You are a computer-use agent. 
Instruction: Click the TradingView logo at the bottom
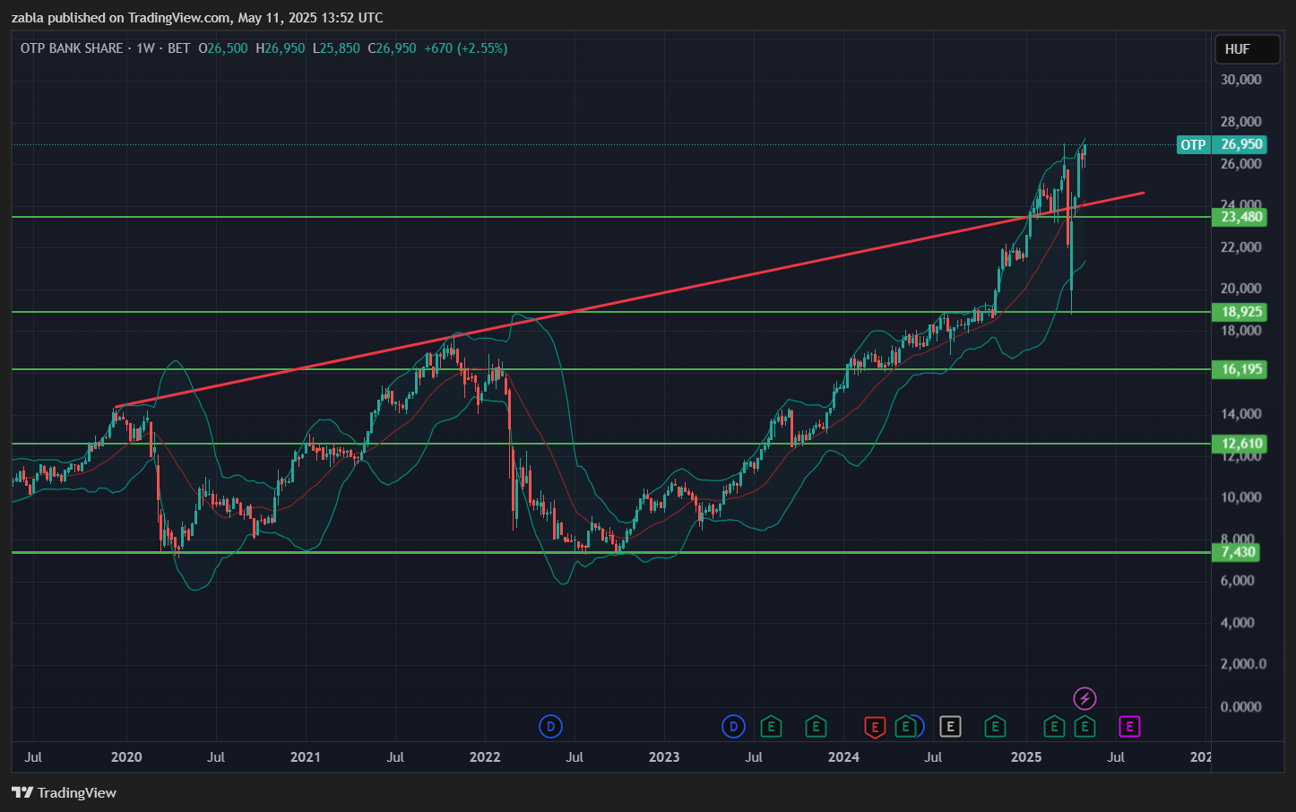coord(65,792)
